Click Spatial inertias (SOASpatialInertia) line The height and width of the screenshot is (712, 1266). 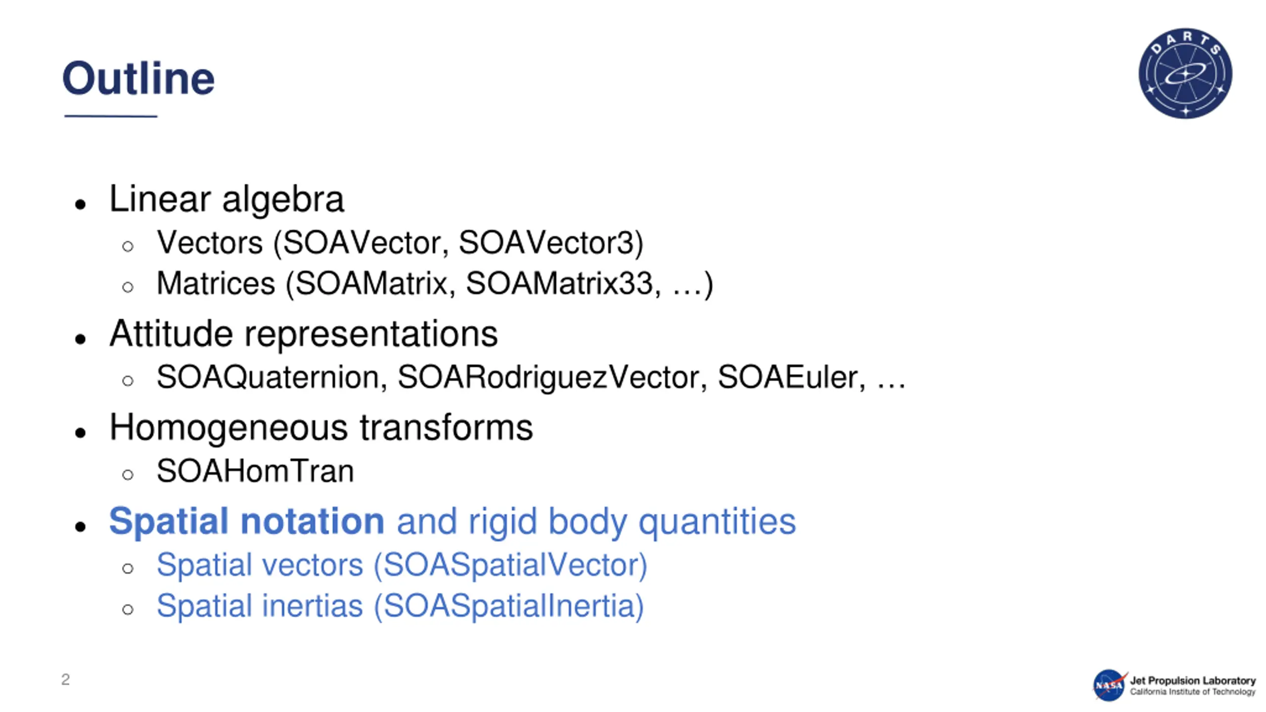pos(400,606)
